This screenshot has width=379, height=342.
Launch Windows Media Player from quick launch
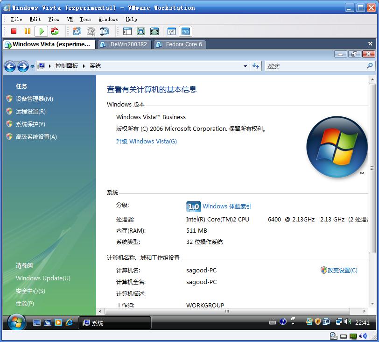click(58, 322)
